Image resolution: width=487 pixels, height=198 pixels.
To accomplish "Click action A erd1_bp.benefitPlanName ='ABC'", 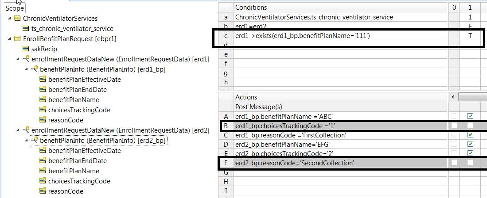I will point(340,117).
